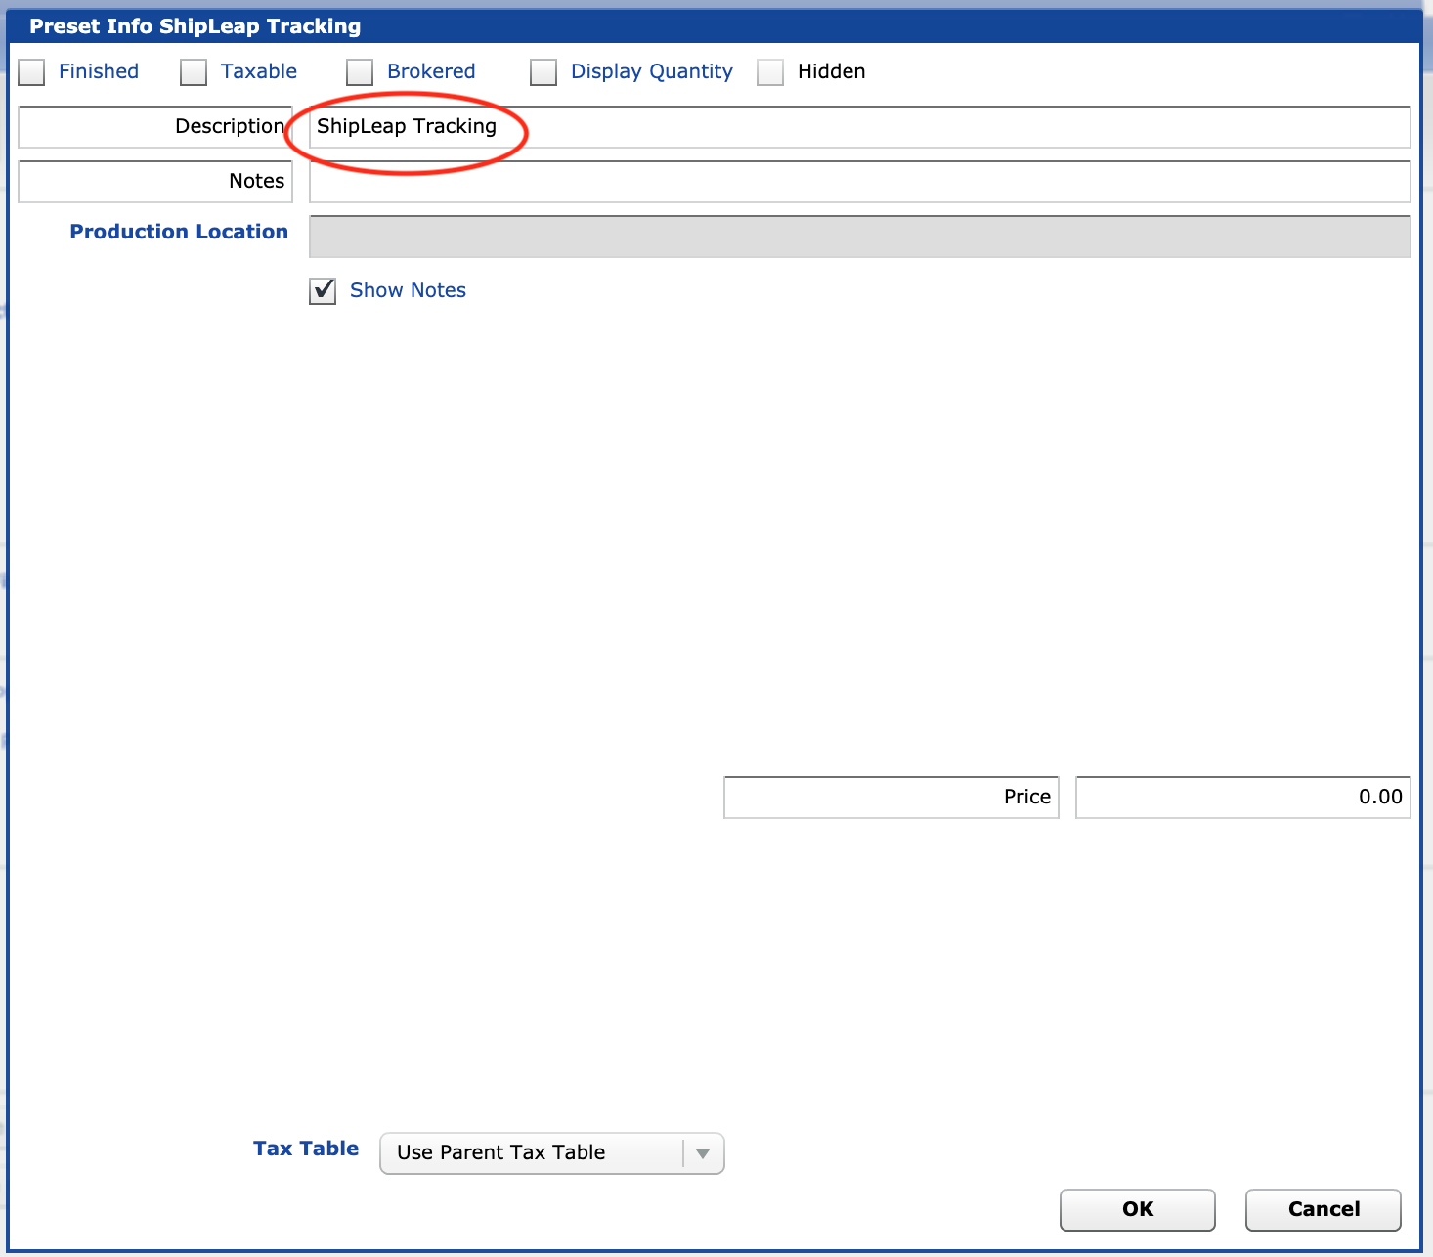Click the Brokered label text

[x=431, y=71]
